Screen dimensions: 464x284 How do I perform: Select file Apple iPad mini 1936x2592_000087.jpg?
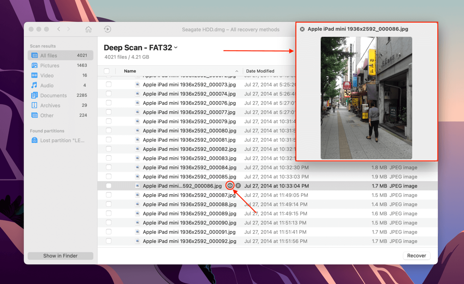tap(189, 195)
